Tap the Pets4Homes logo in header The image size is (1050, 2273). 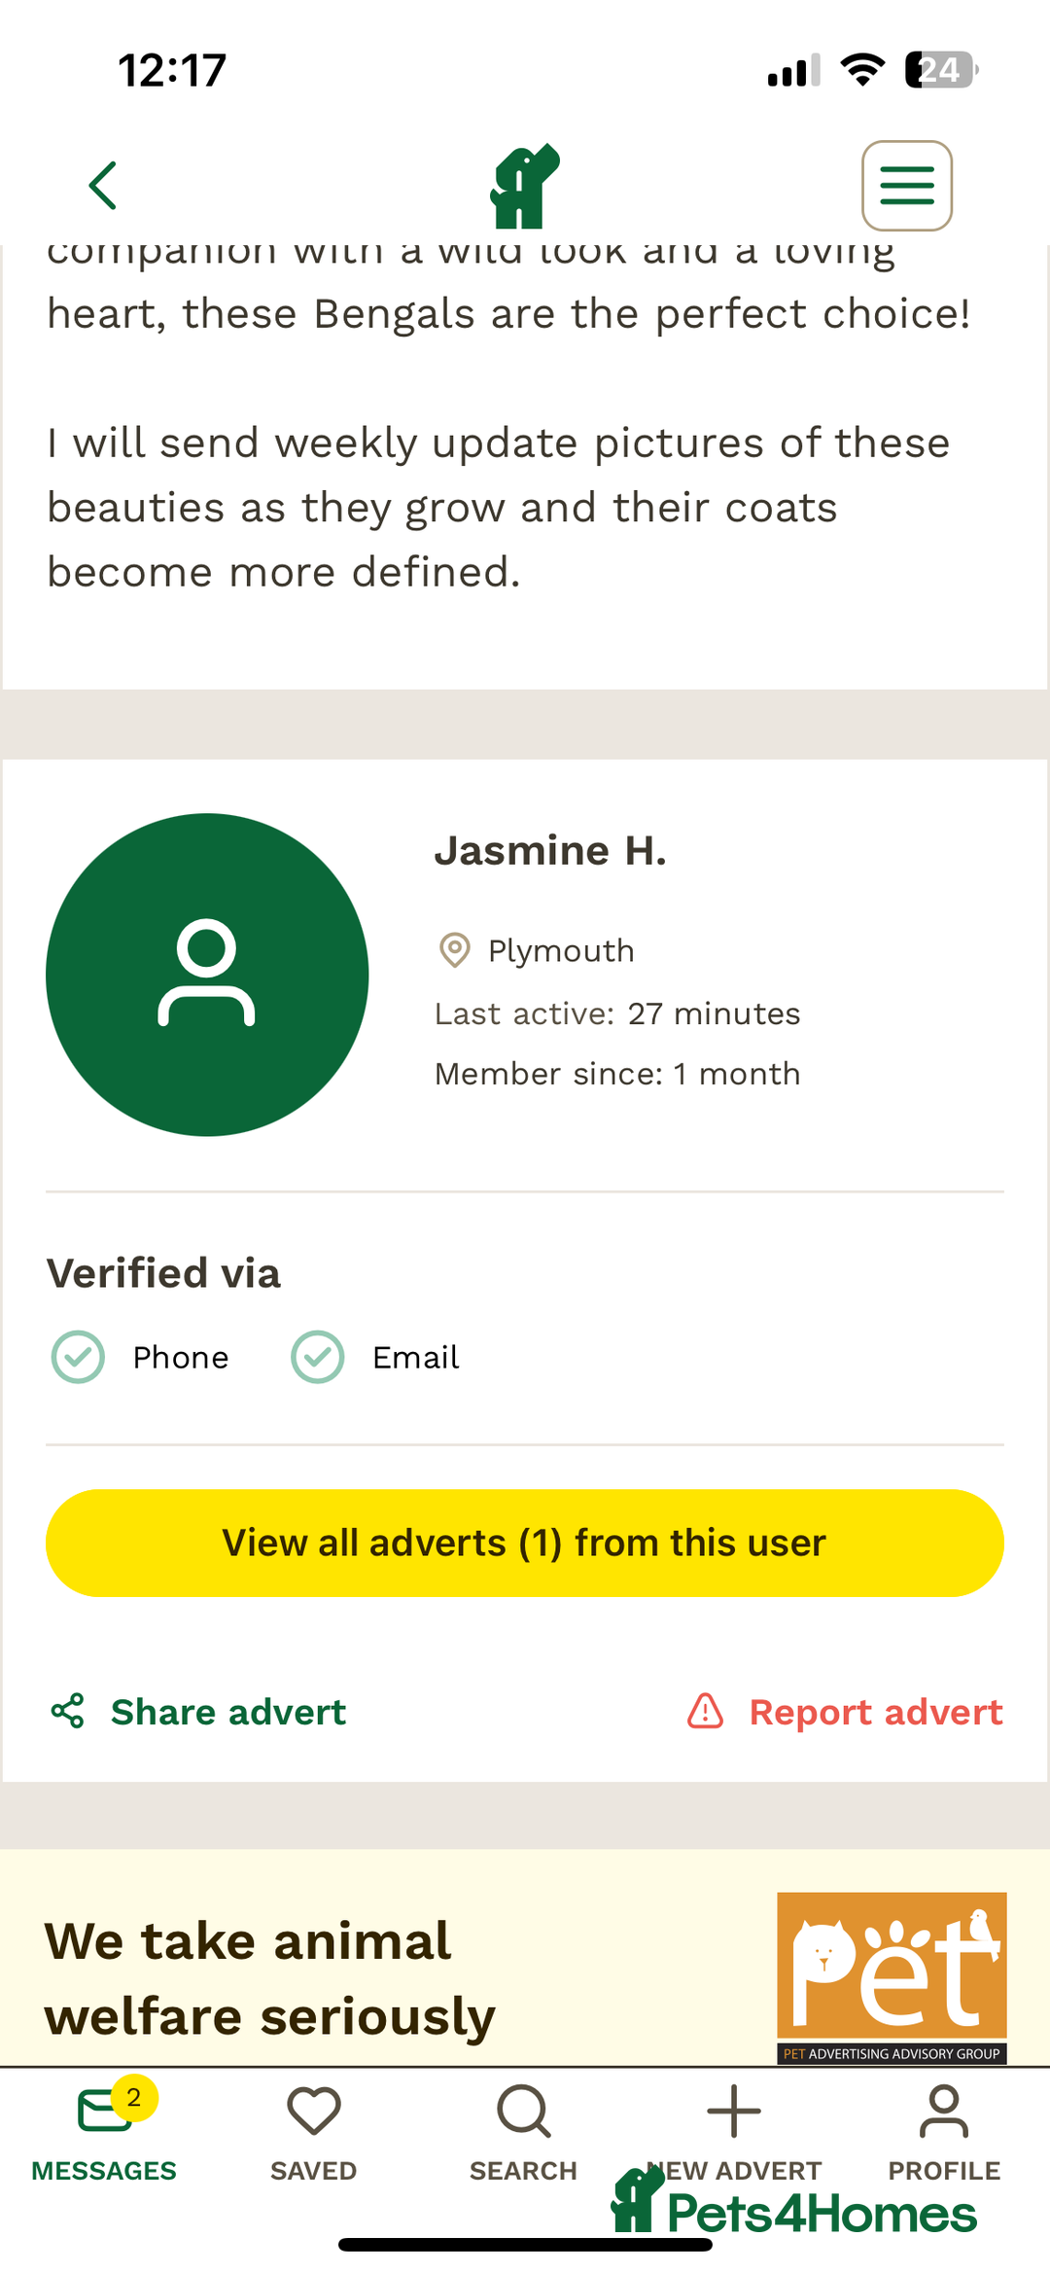pos(525,186)
